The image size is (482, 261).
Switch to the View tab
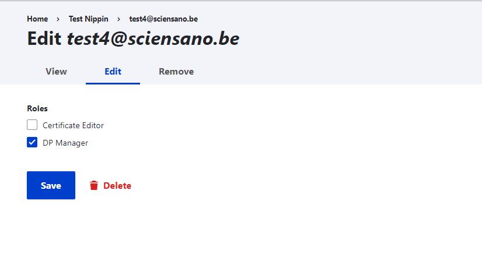click(x=56, y=72)
